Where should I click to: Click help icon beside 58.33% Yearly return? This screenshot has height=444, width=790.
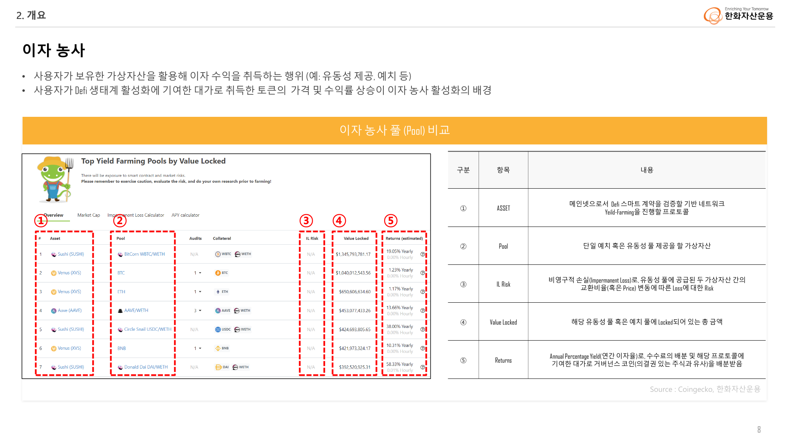tap(422, 367)
